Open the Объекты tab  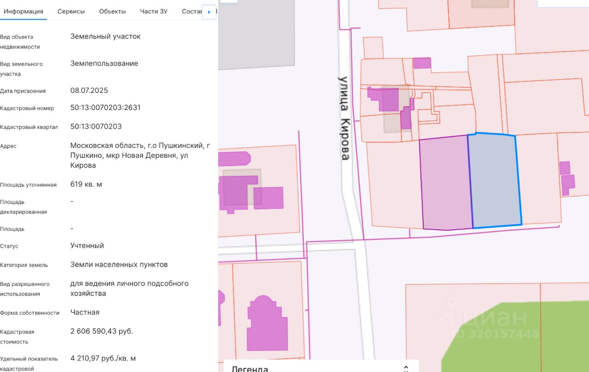pyautogui.click(x=112, y=12)
